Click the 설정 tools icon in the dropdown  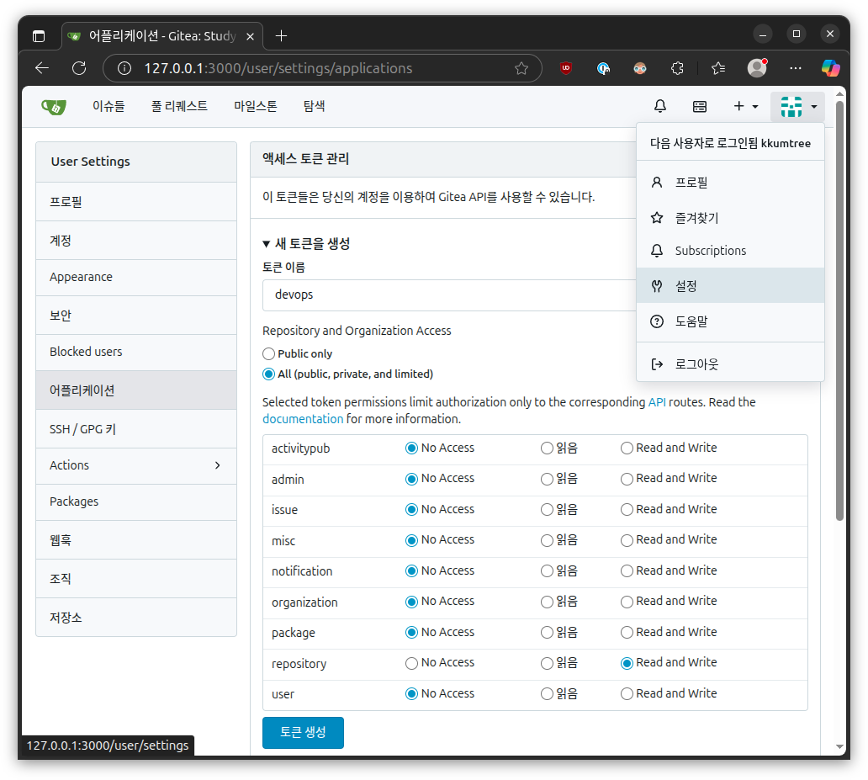pos(657,286)
